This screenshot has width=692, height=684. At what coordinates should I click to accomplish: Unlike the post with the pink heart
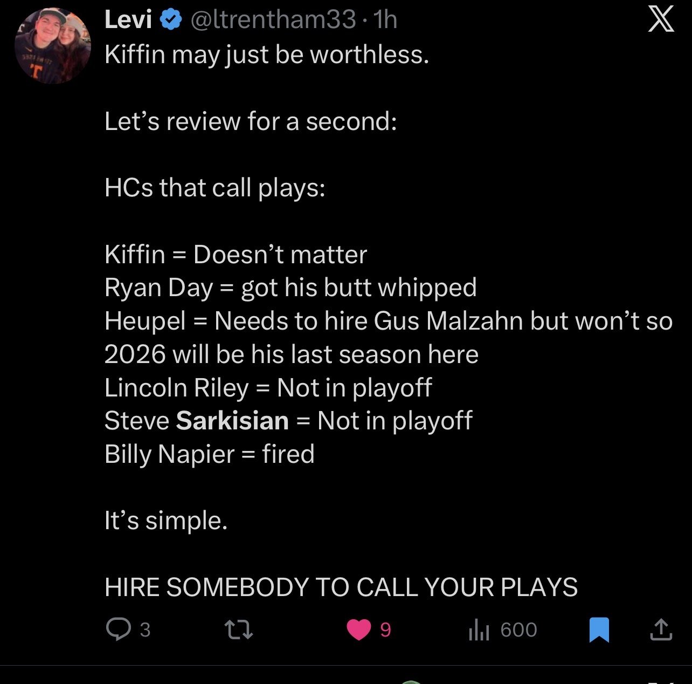coord(359,630)
